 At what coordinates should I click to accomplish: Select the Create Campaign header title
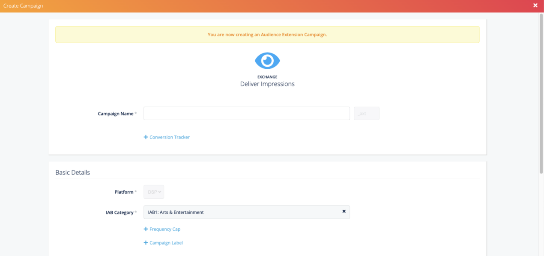[x=23, y=6]
